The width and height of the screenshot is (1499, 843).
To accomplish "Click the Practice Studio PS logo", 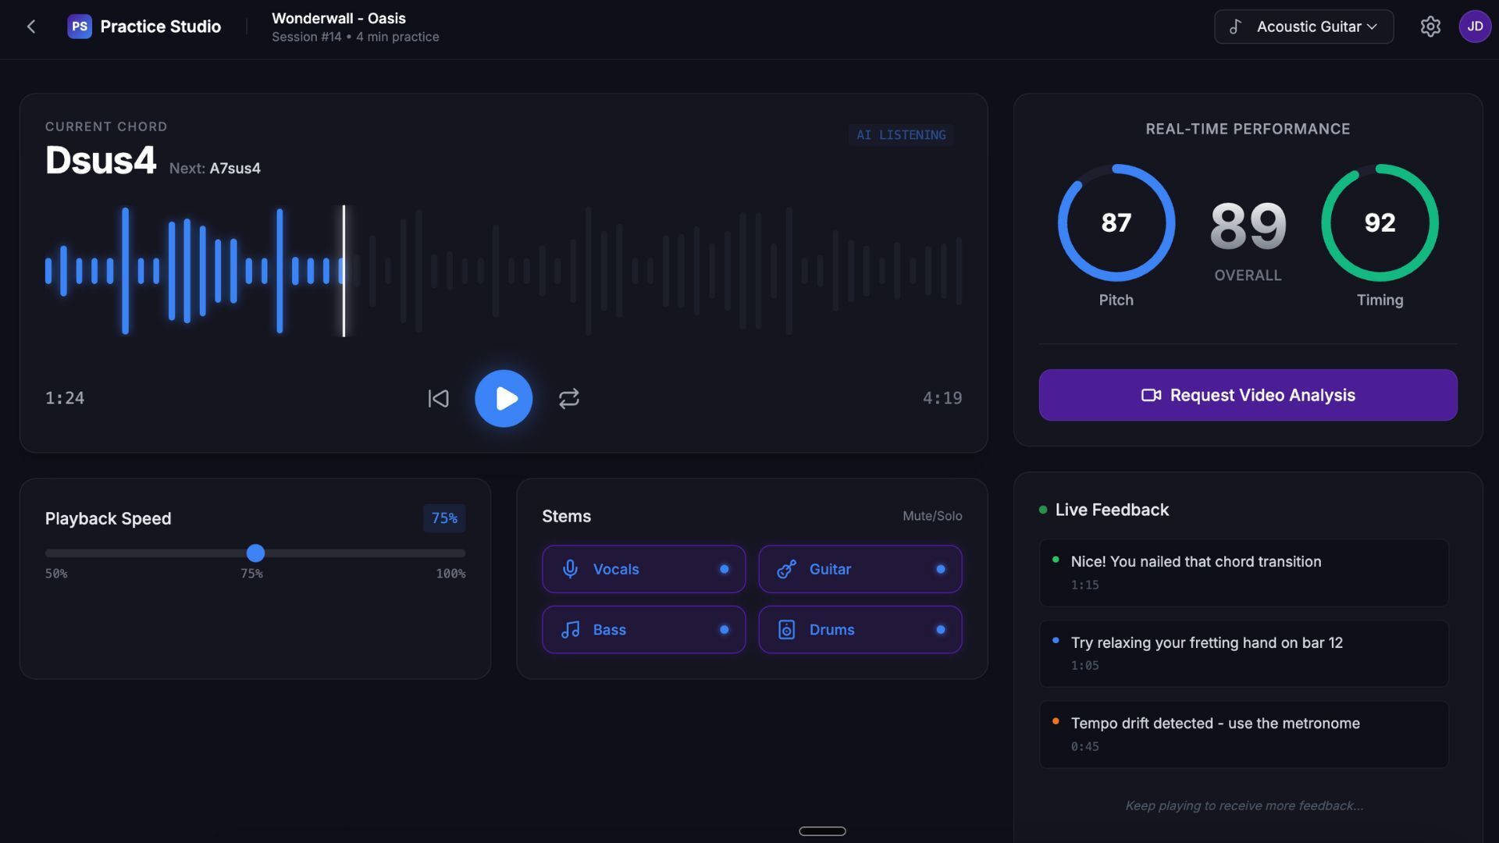I will coord(80,27).
